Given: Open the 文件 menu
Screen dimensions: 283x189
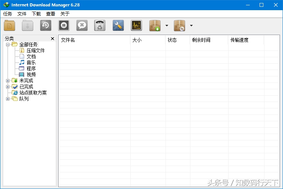Looking at the screenshot, I should (x=22, y=14).
